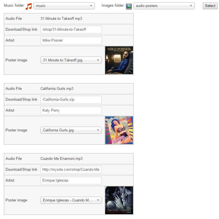Edit the mysite.com Cuando-Me shop link field
The height and width of the screenshot is (219, 219).
click(71, 170)
